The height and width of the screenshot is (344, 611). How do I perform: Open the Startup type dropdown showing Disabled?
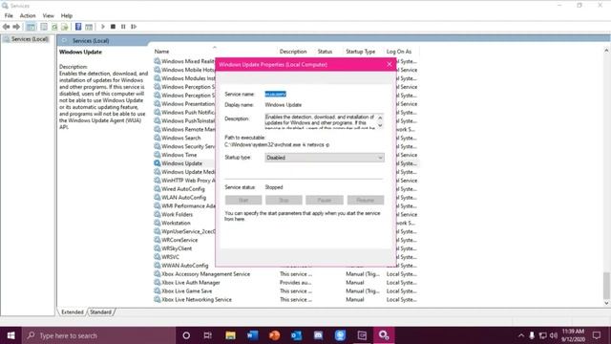(325, 158)
